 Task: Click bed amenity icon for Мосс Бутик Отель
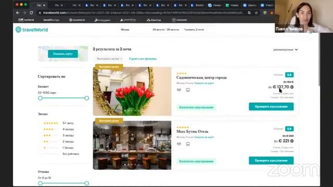pyautogui.click(x=179, y=144)
